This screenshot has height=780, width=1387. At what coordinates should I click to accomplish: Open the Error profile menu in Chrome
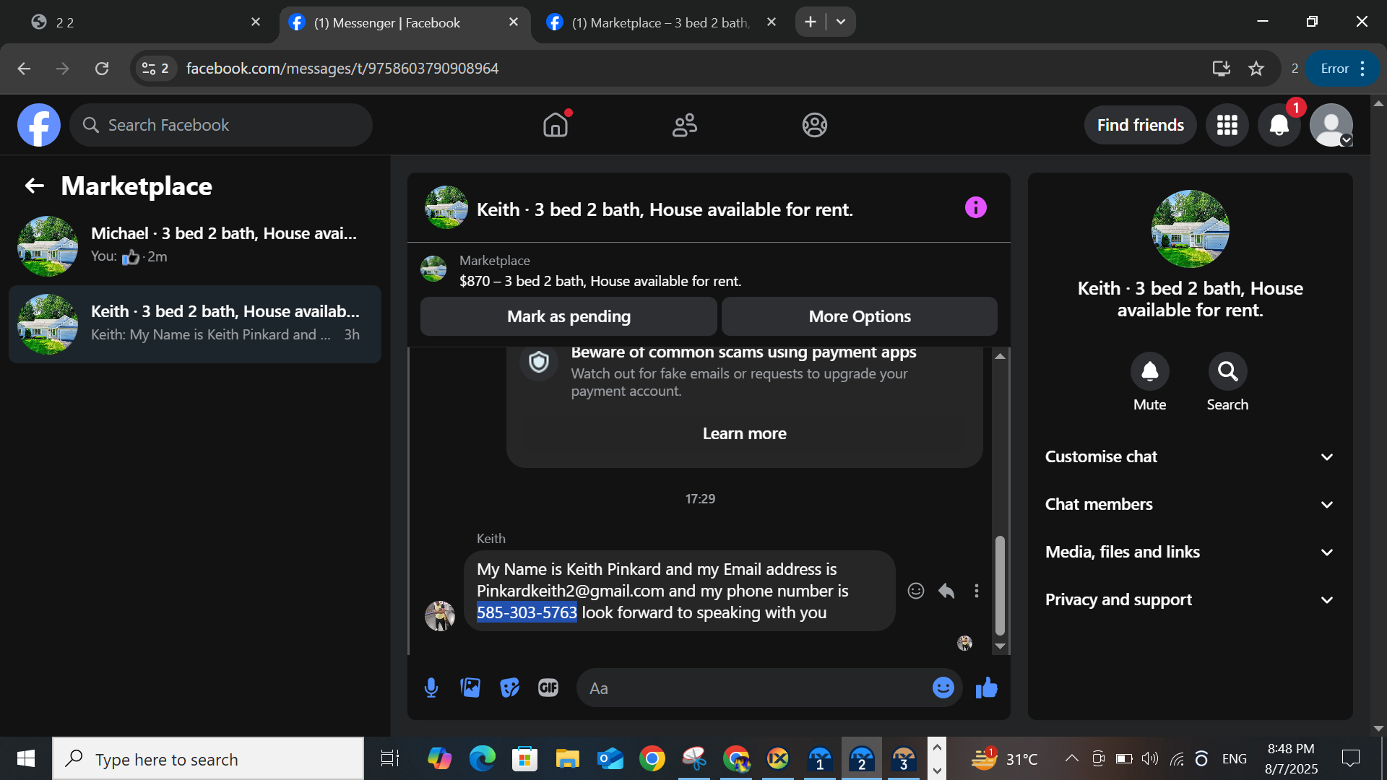(1343, 69)
